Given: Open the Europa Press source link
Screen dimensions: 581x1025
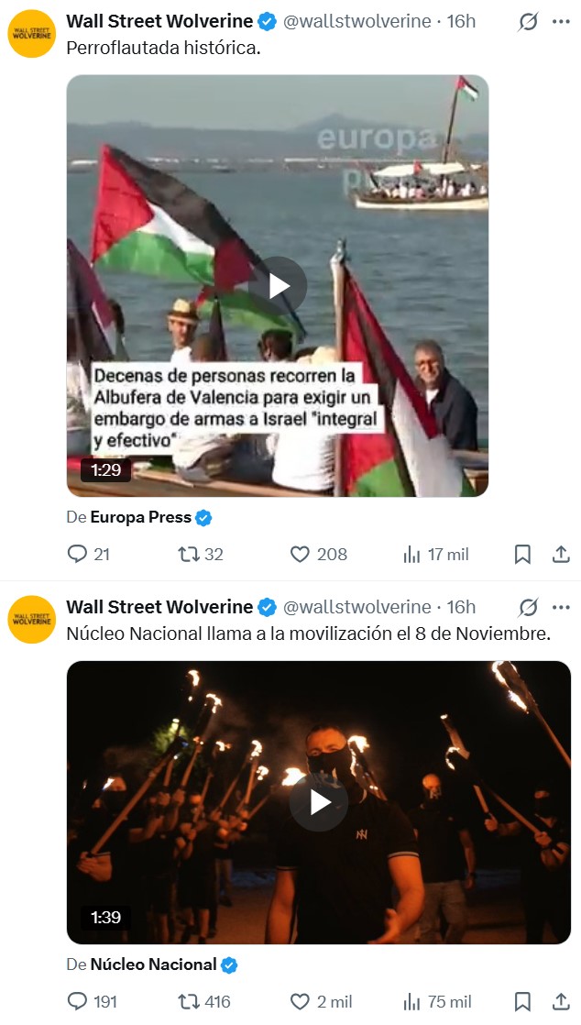Looking at the screenshot, I should click(x=140, y=518).
